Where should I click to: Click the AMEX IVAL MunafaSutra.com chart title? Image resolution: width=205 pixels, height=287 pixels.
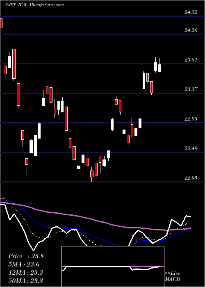pos(34,5)
